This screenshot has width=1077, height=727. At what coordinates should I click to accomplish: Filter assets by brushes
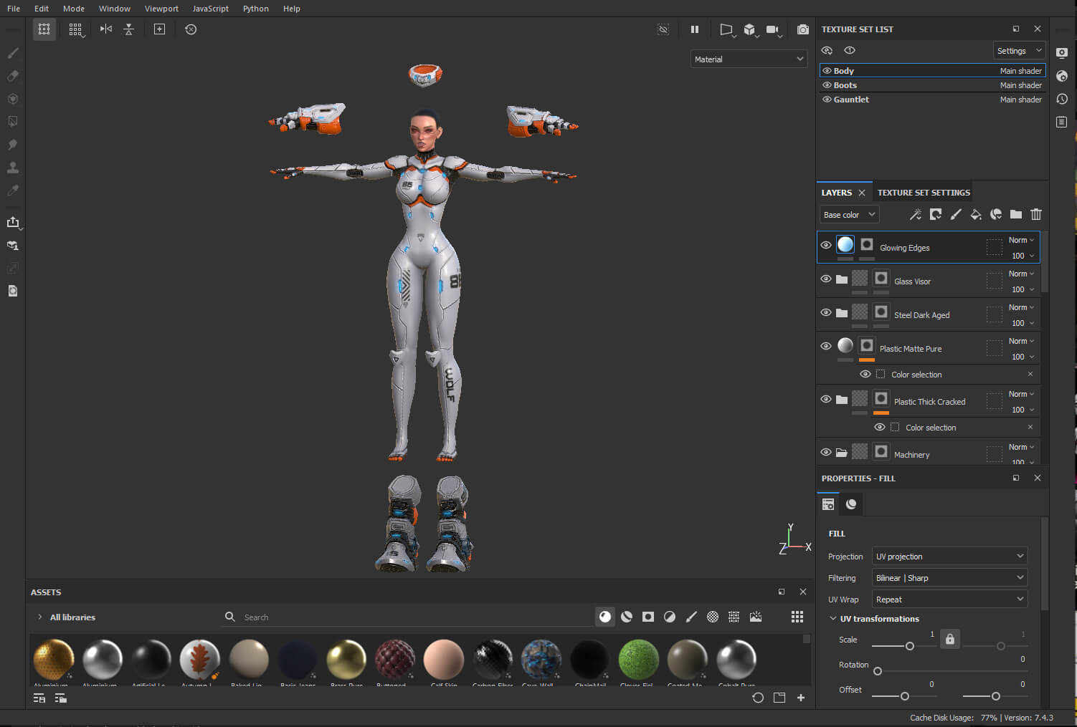pyautogui.click(x=691, y=617)
